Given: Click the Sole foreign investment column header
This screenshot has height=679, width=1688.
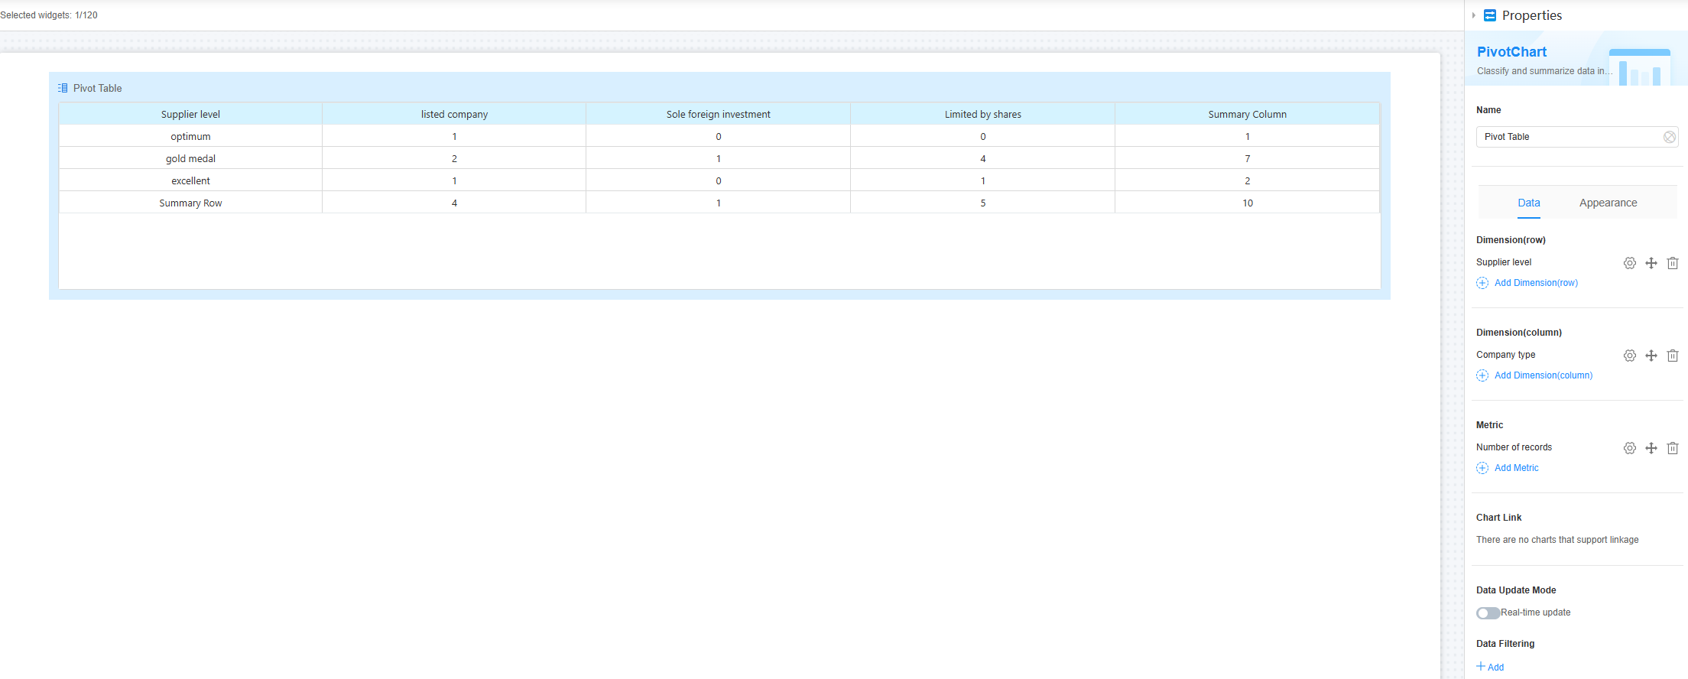Looking at the screenshot, I should (x=719, y=114).
